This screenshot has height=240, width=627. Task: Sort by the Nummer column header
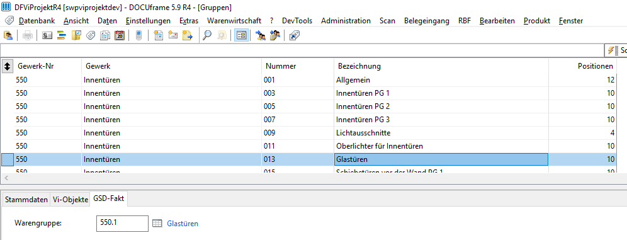click(x=298, y=66)
